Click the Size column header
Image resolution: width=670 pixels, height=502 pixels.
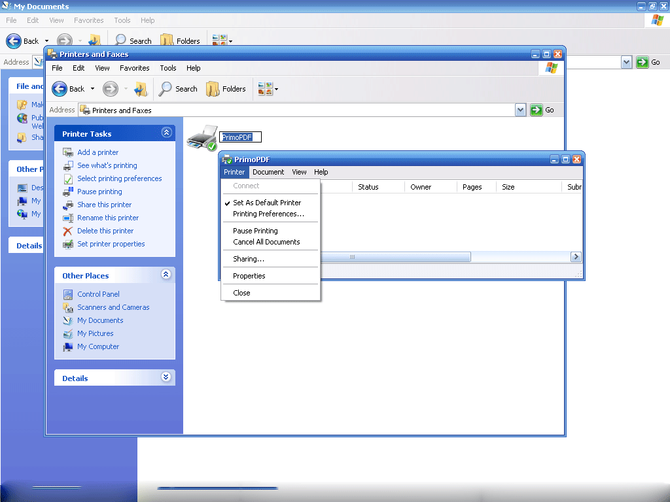(529, 187)
